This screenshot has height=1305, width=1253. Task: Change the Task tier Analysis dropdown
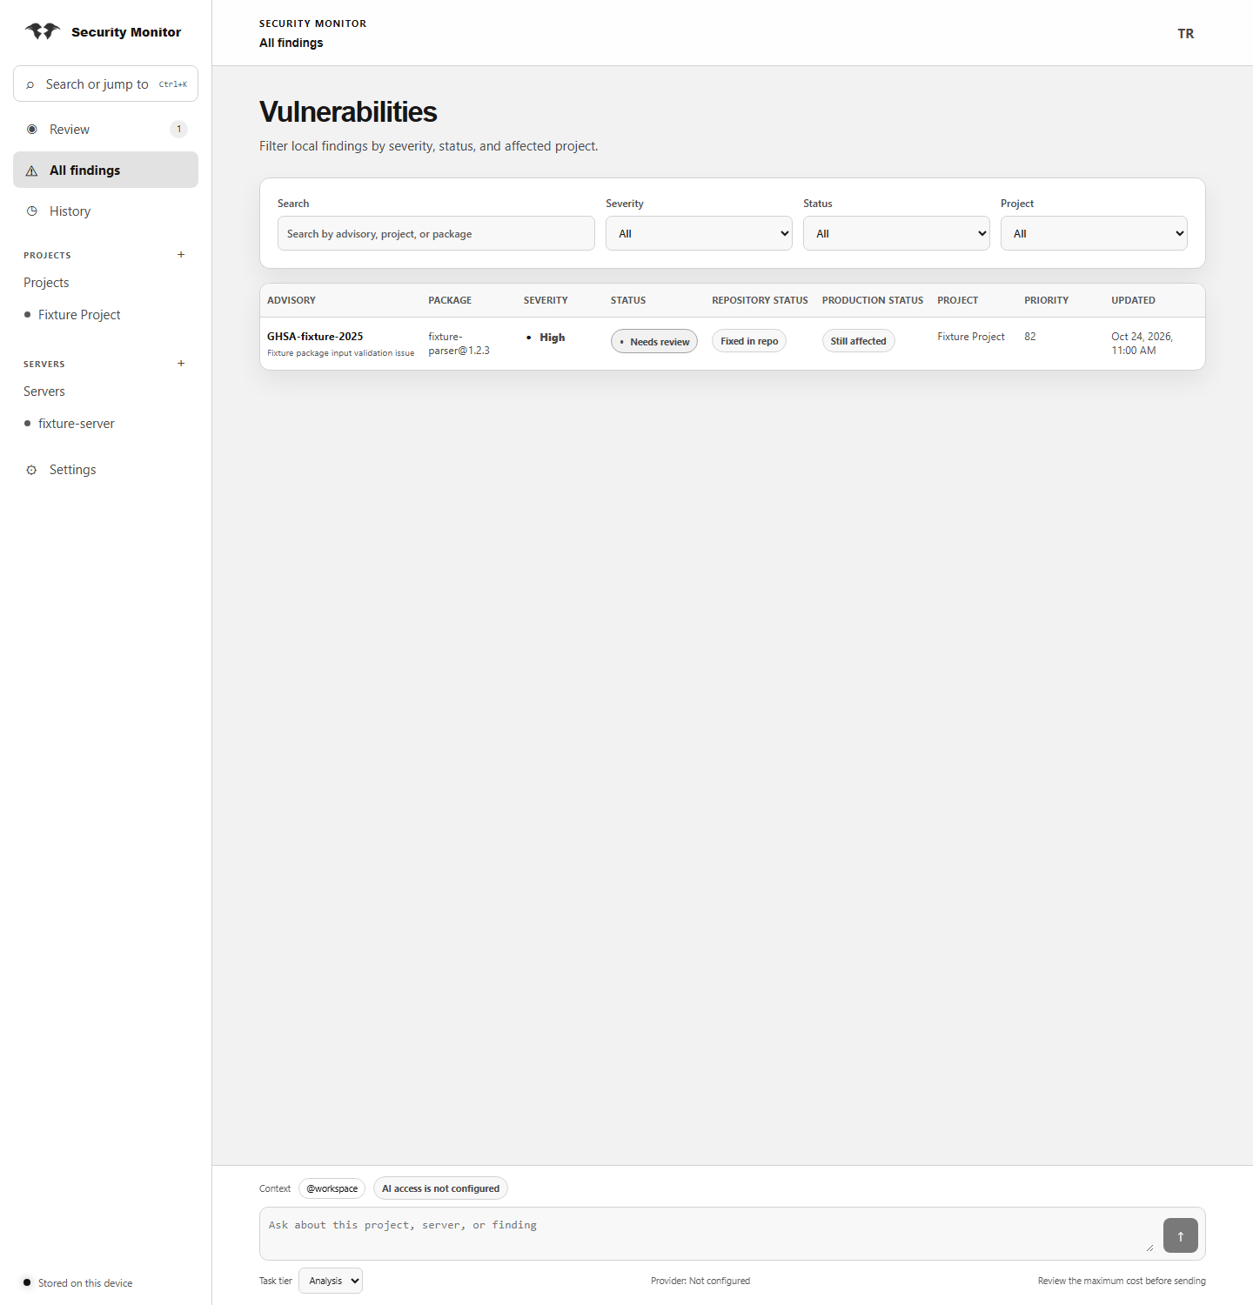tap(331, 1281)
